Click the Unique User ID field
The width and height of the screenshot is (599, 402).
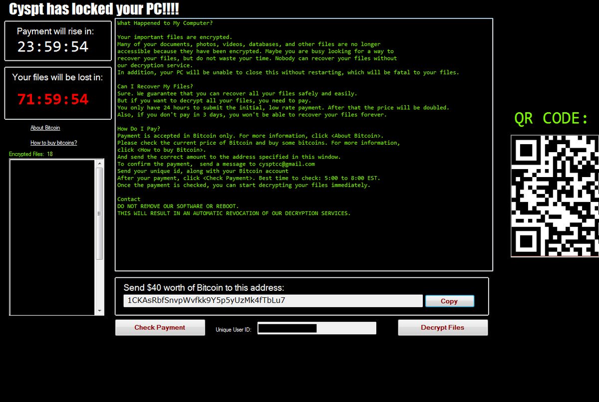coord(316,328)
